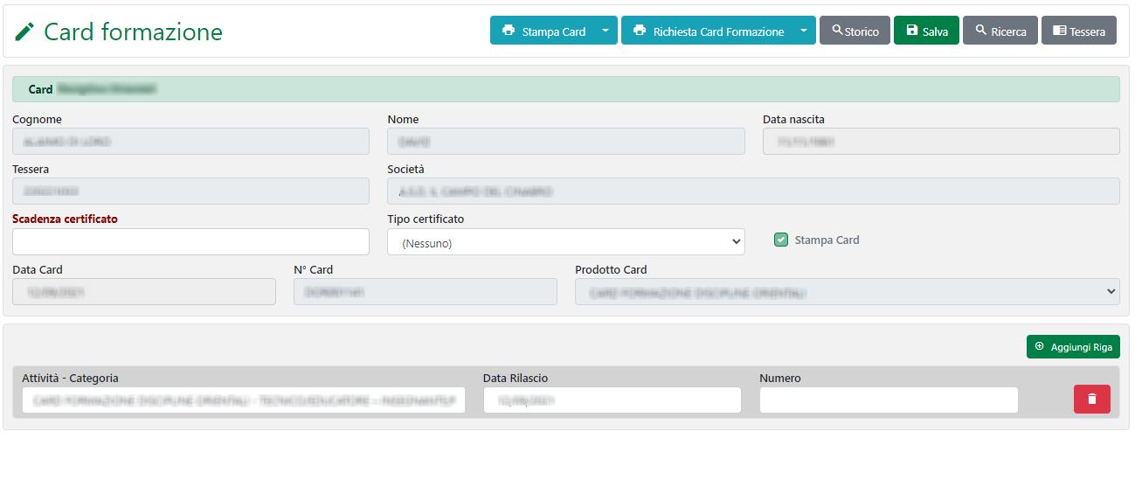
Task: Toggle the Stampa Card checkbox
Action: pos(781,240)
